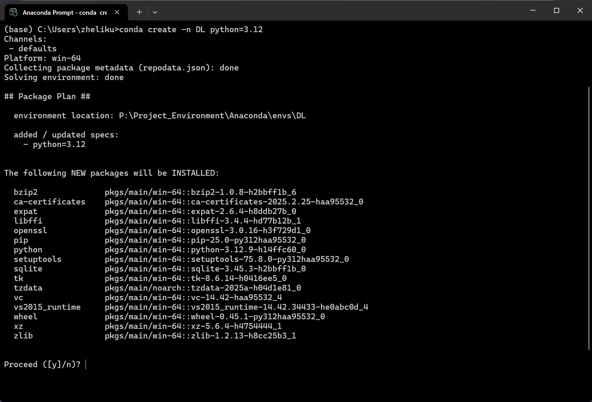
Task: Click the vertical scrollbar thumb
Action: 589,218
